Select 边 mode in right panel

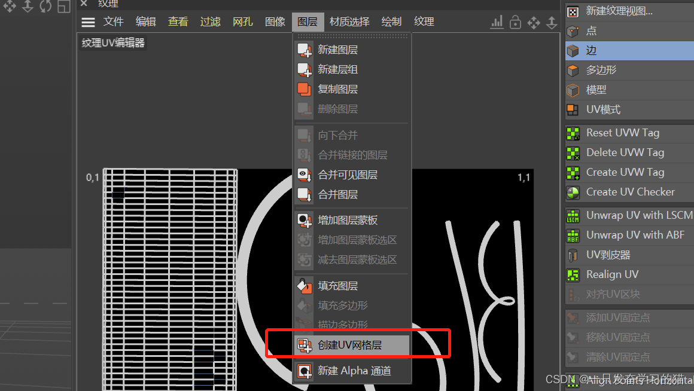click(629, 50)
